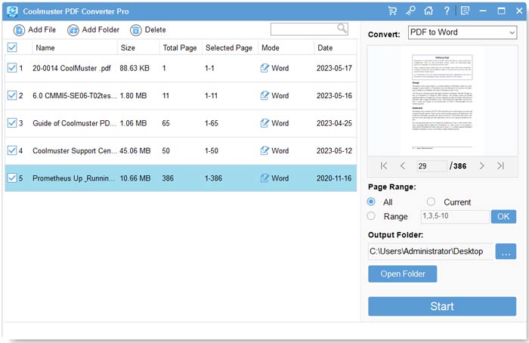Click Word mode icon for Guide of Coolmuster

[264, 123]
